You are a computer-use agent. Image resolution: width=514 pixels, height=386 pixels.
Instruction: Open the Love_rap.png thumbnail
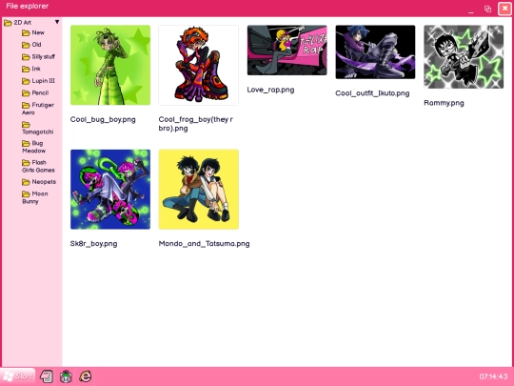[287, 50]
